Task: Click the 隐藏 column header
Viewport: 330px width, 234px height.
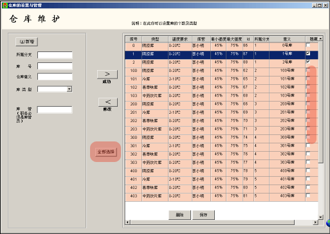Action: coord(312,39)
